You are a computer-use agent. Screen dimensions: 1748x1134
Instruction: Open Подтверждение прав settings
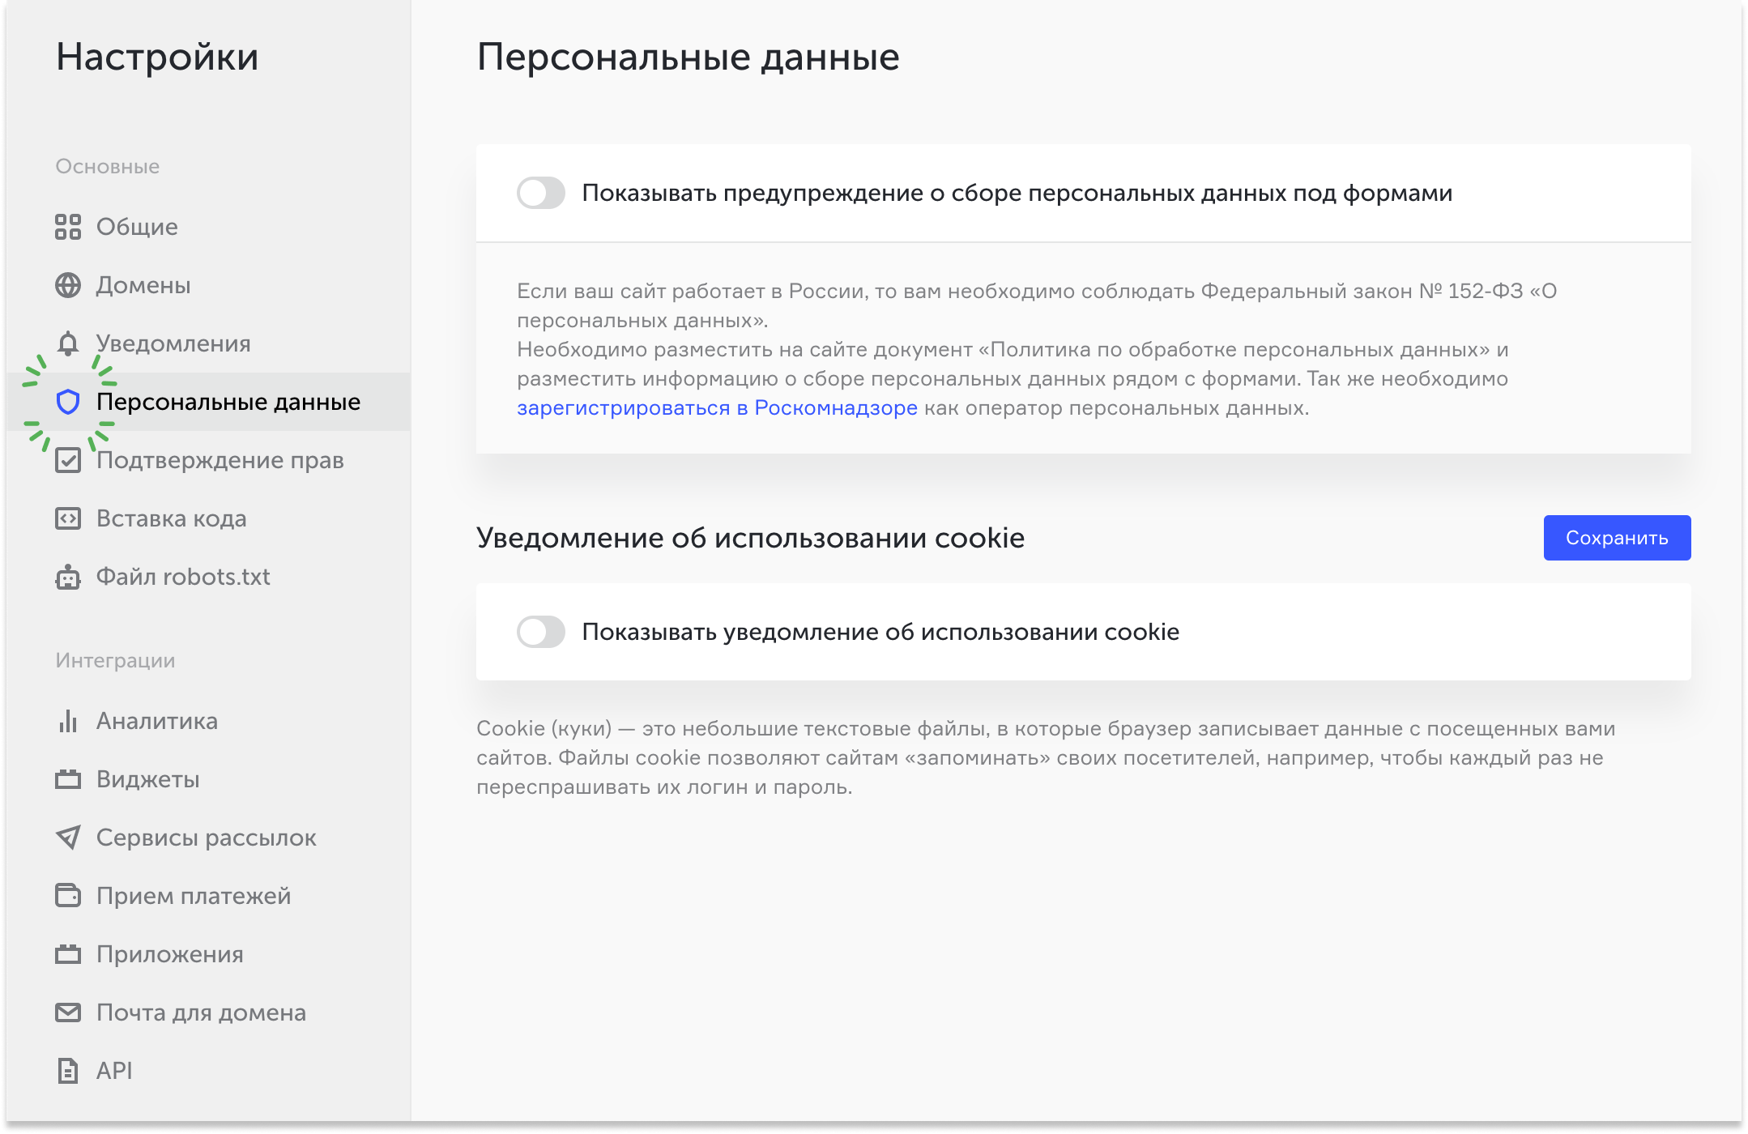coord(208,460)
